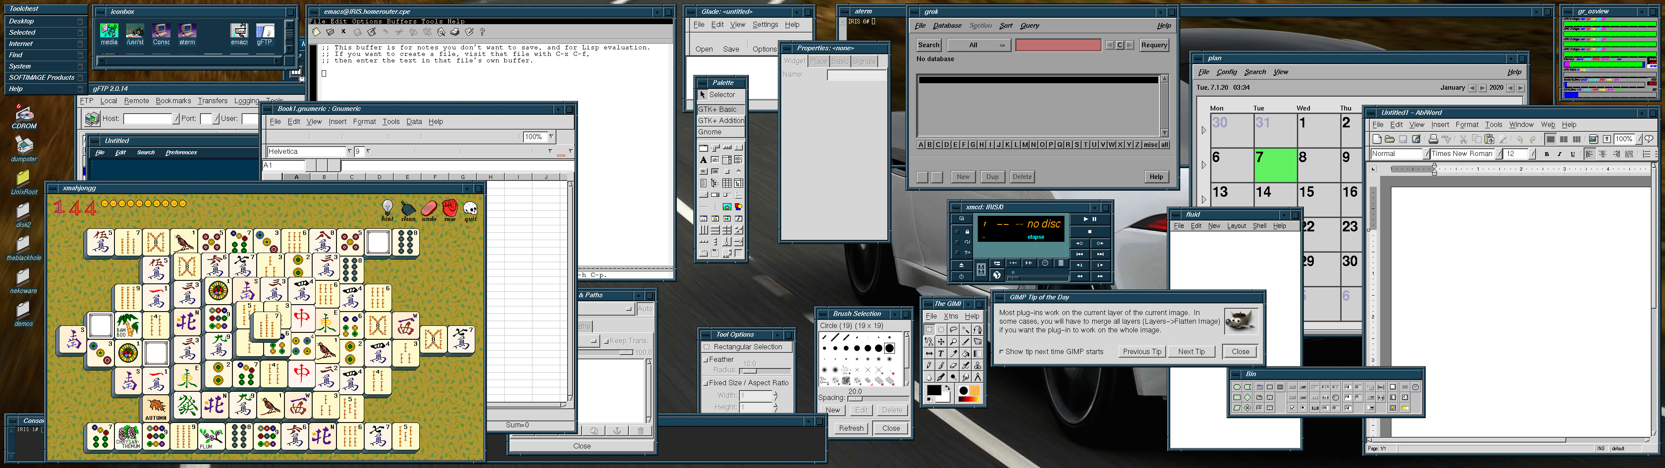Click Refresh in Brush Selection
Viewport: 1665px width, 468px height.
(x=851, y=428)
